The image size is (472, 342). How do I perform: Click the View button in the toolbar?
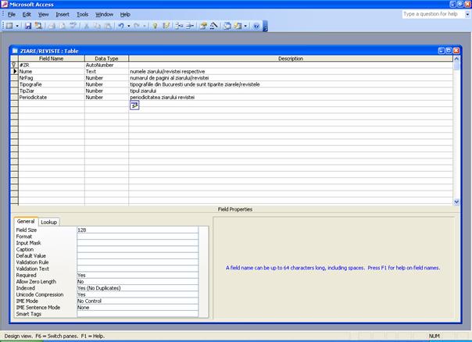pos(7,26)
